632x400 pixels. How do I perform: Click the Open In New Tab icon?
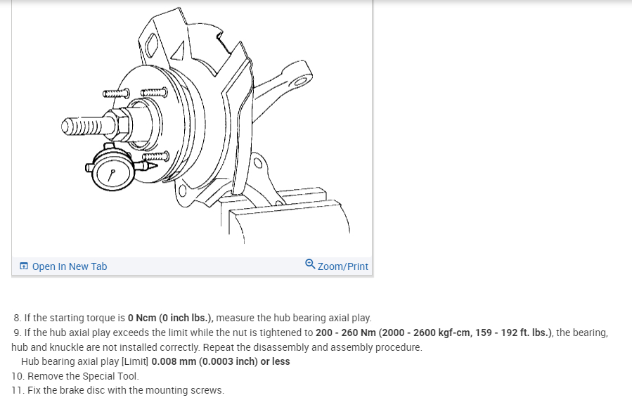(x=24, y=266)
